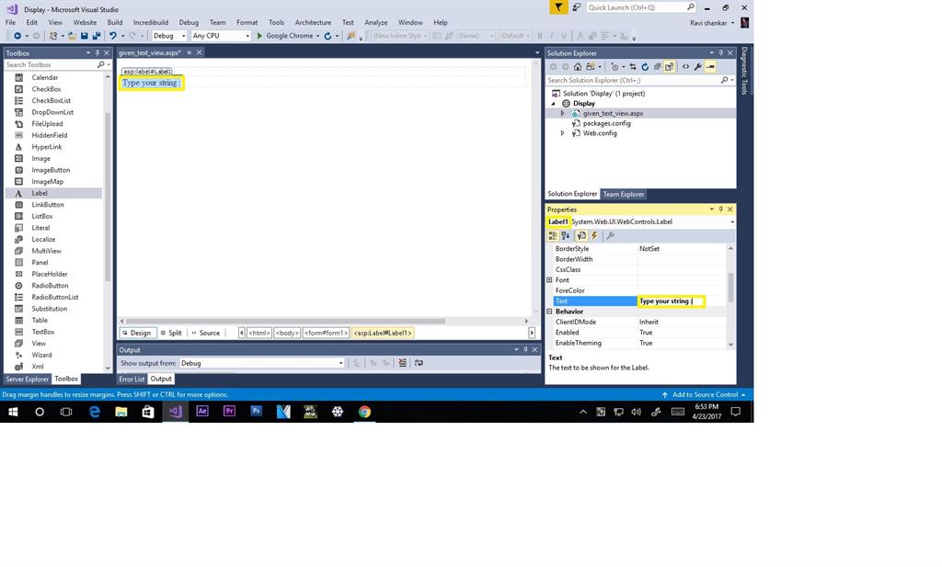Screen dimensions: 942x567
Task: Collapse the Behavior property category
Action: [549, 312]
